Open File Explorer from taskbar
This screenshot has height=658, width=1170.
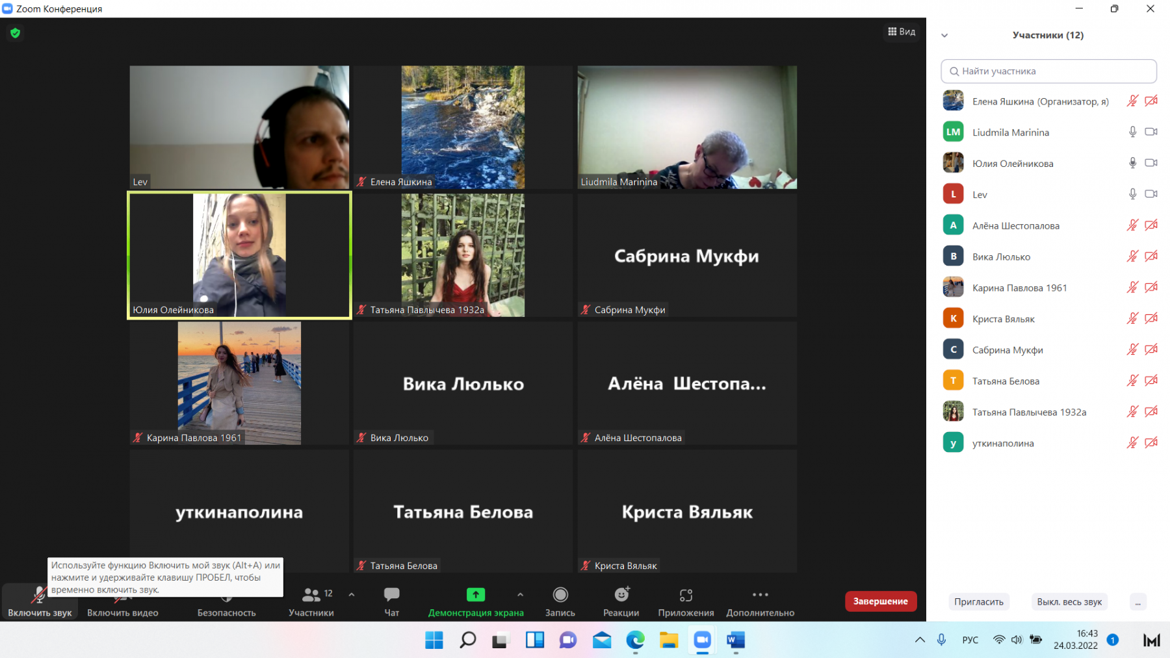click(669, 640)
